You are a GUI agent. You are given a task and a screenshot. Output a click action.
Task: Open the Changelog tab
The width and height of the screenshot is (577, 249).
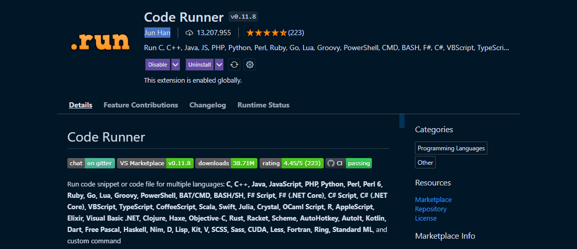click(208, 105)
